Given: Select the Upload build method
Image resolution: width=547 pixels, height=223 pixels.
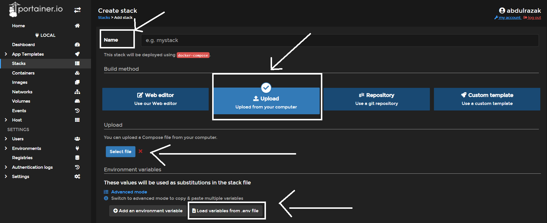Looking at the screenshot, I should pyautogui.click(x=267, y=101).
